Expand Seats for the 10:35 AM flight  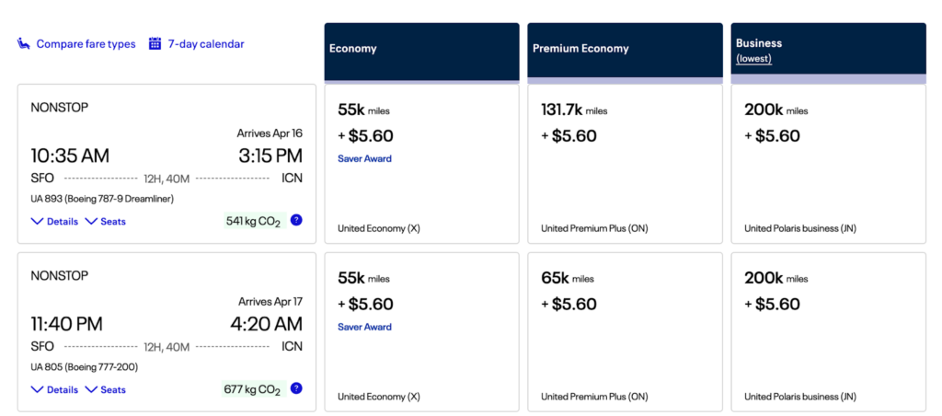tap(106, 221)
